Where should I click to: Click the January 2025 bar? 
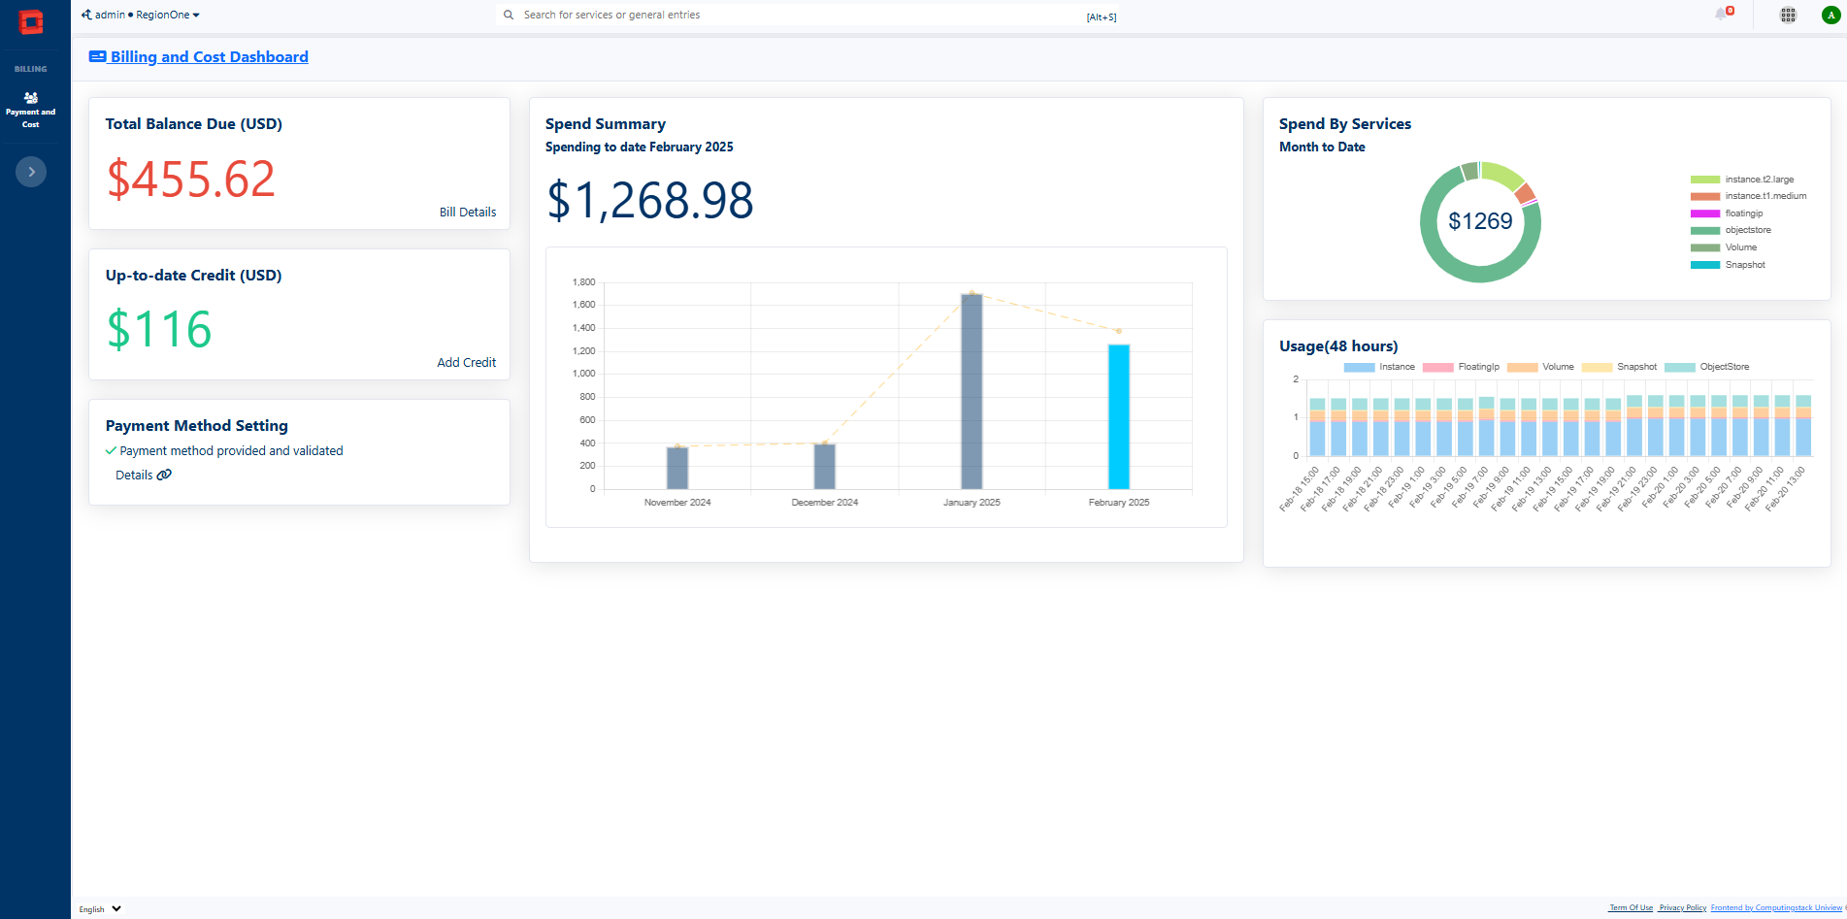[x=972, y=391]
